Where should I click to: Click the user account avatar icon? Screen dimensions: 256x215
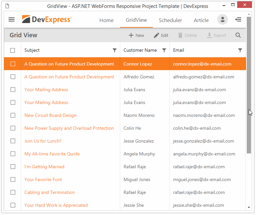(x=223, y=20)
